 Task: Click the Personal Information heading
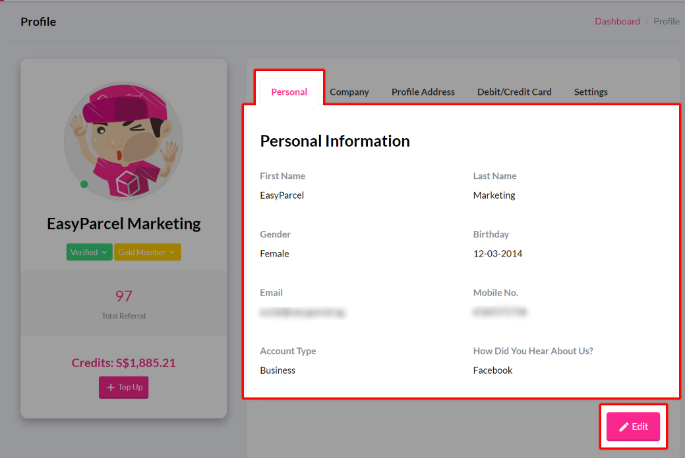[x=335, y=141]
